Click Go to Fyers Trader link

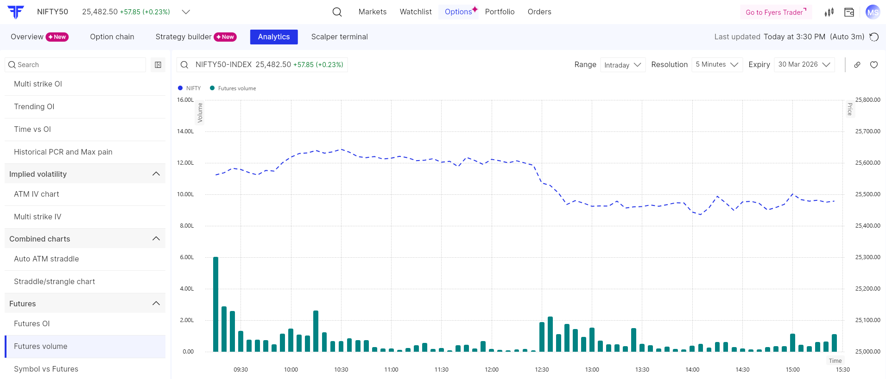point(776,12)
